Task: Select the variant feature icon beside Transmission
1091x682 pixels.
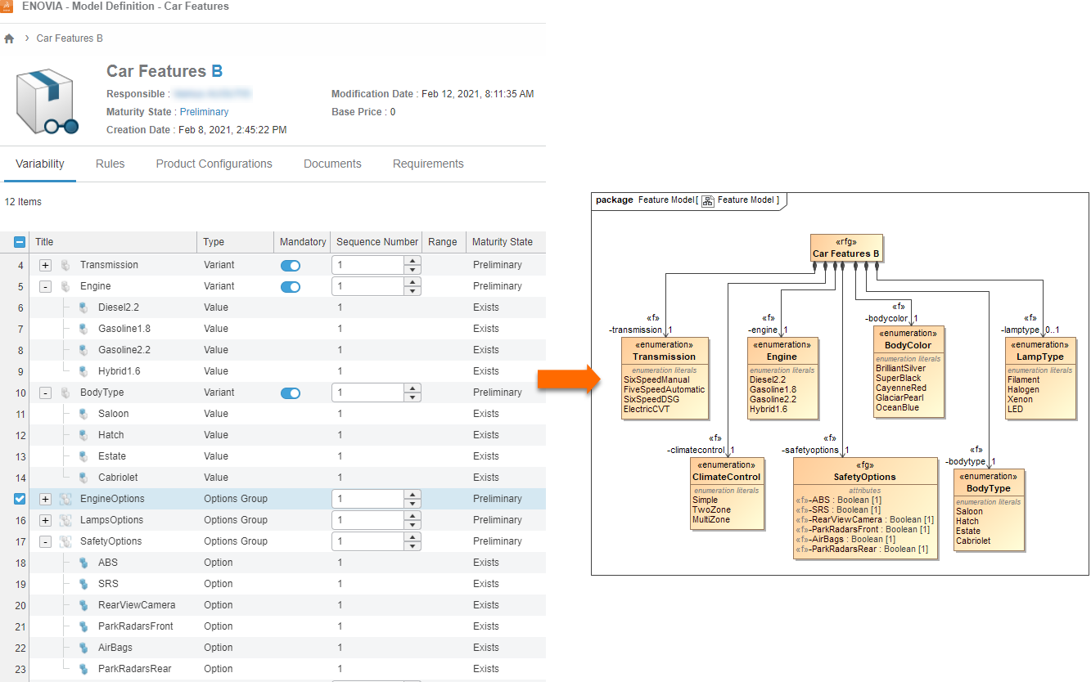Action: point(65,265)
